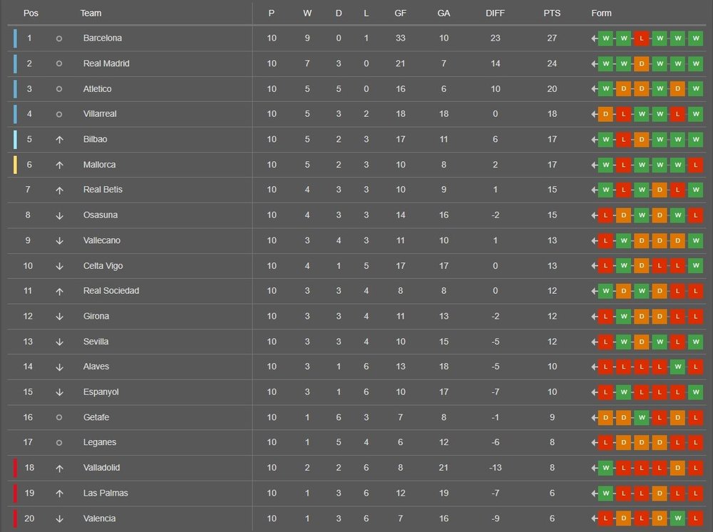The image size is (713, 532).
Task: Click Valladolid's up-arrow movement icon
Action: [59, 469]
